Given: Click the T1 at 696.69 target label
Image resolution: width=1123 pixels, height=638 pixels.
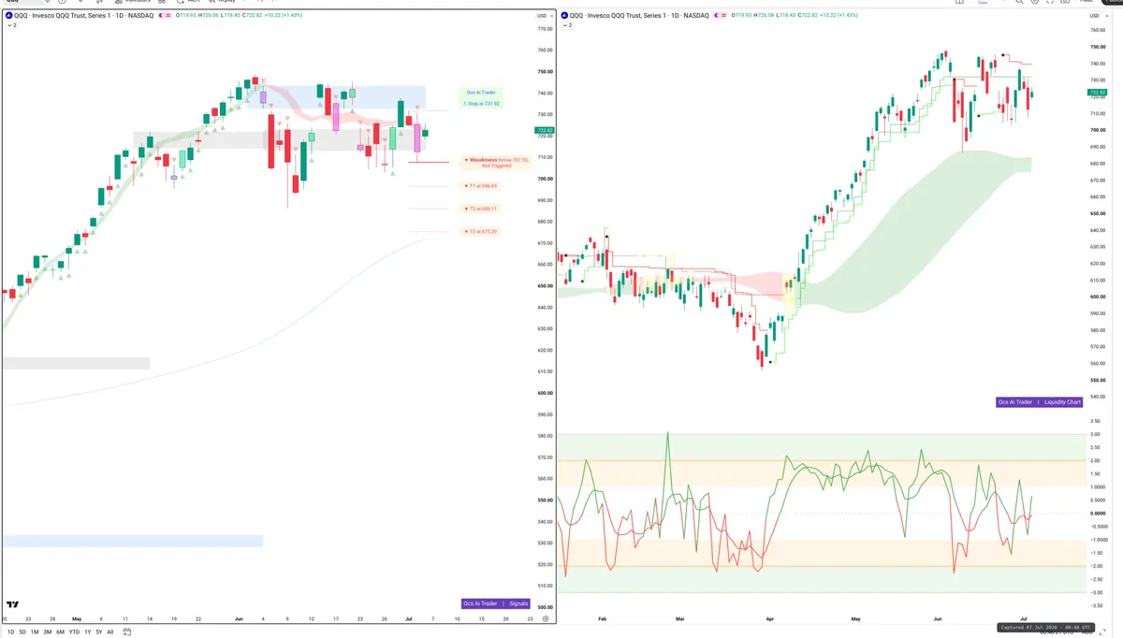Looking at the screenshot, I should pyautogui.click(x=480, y=186).
